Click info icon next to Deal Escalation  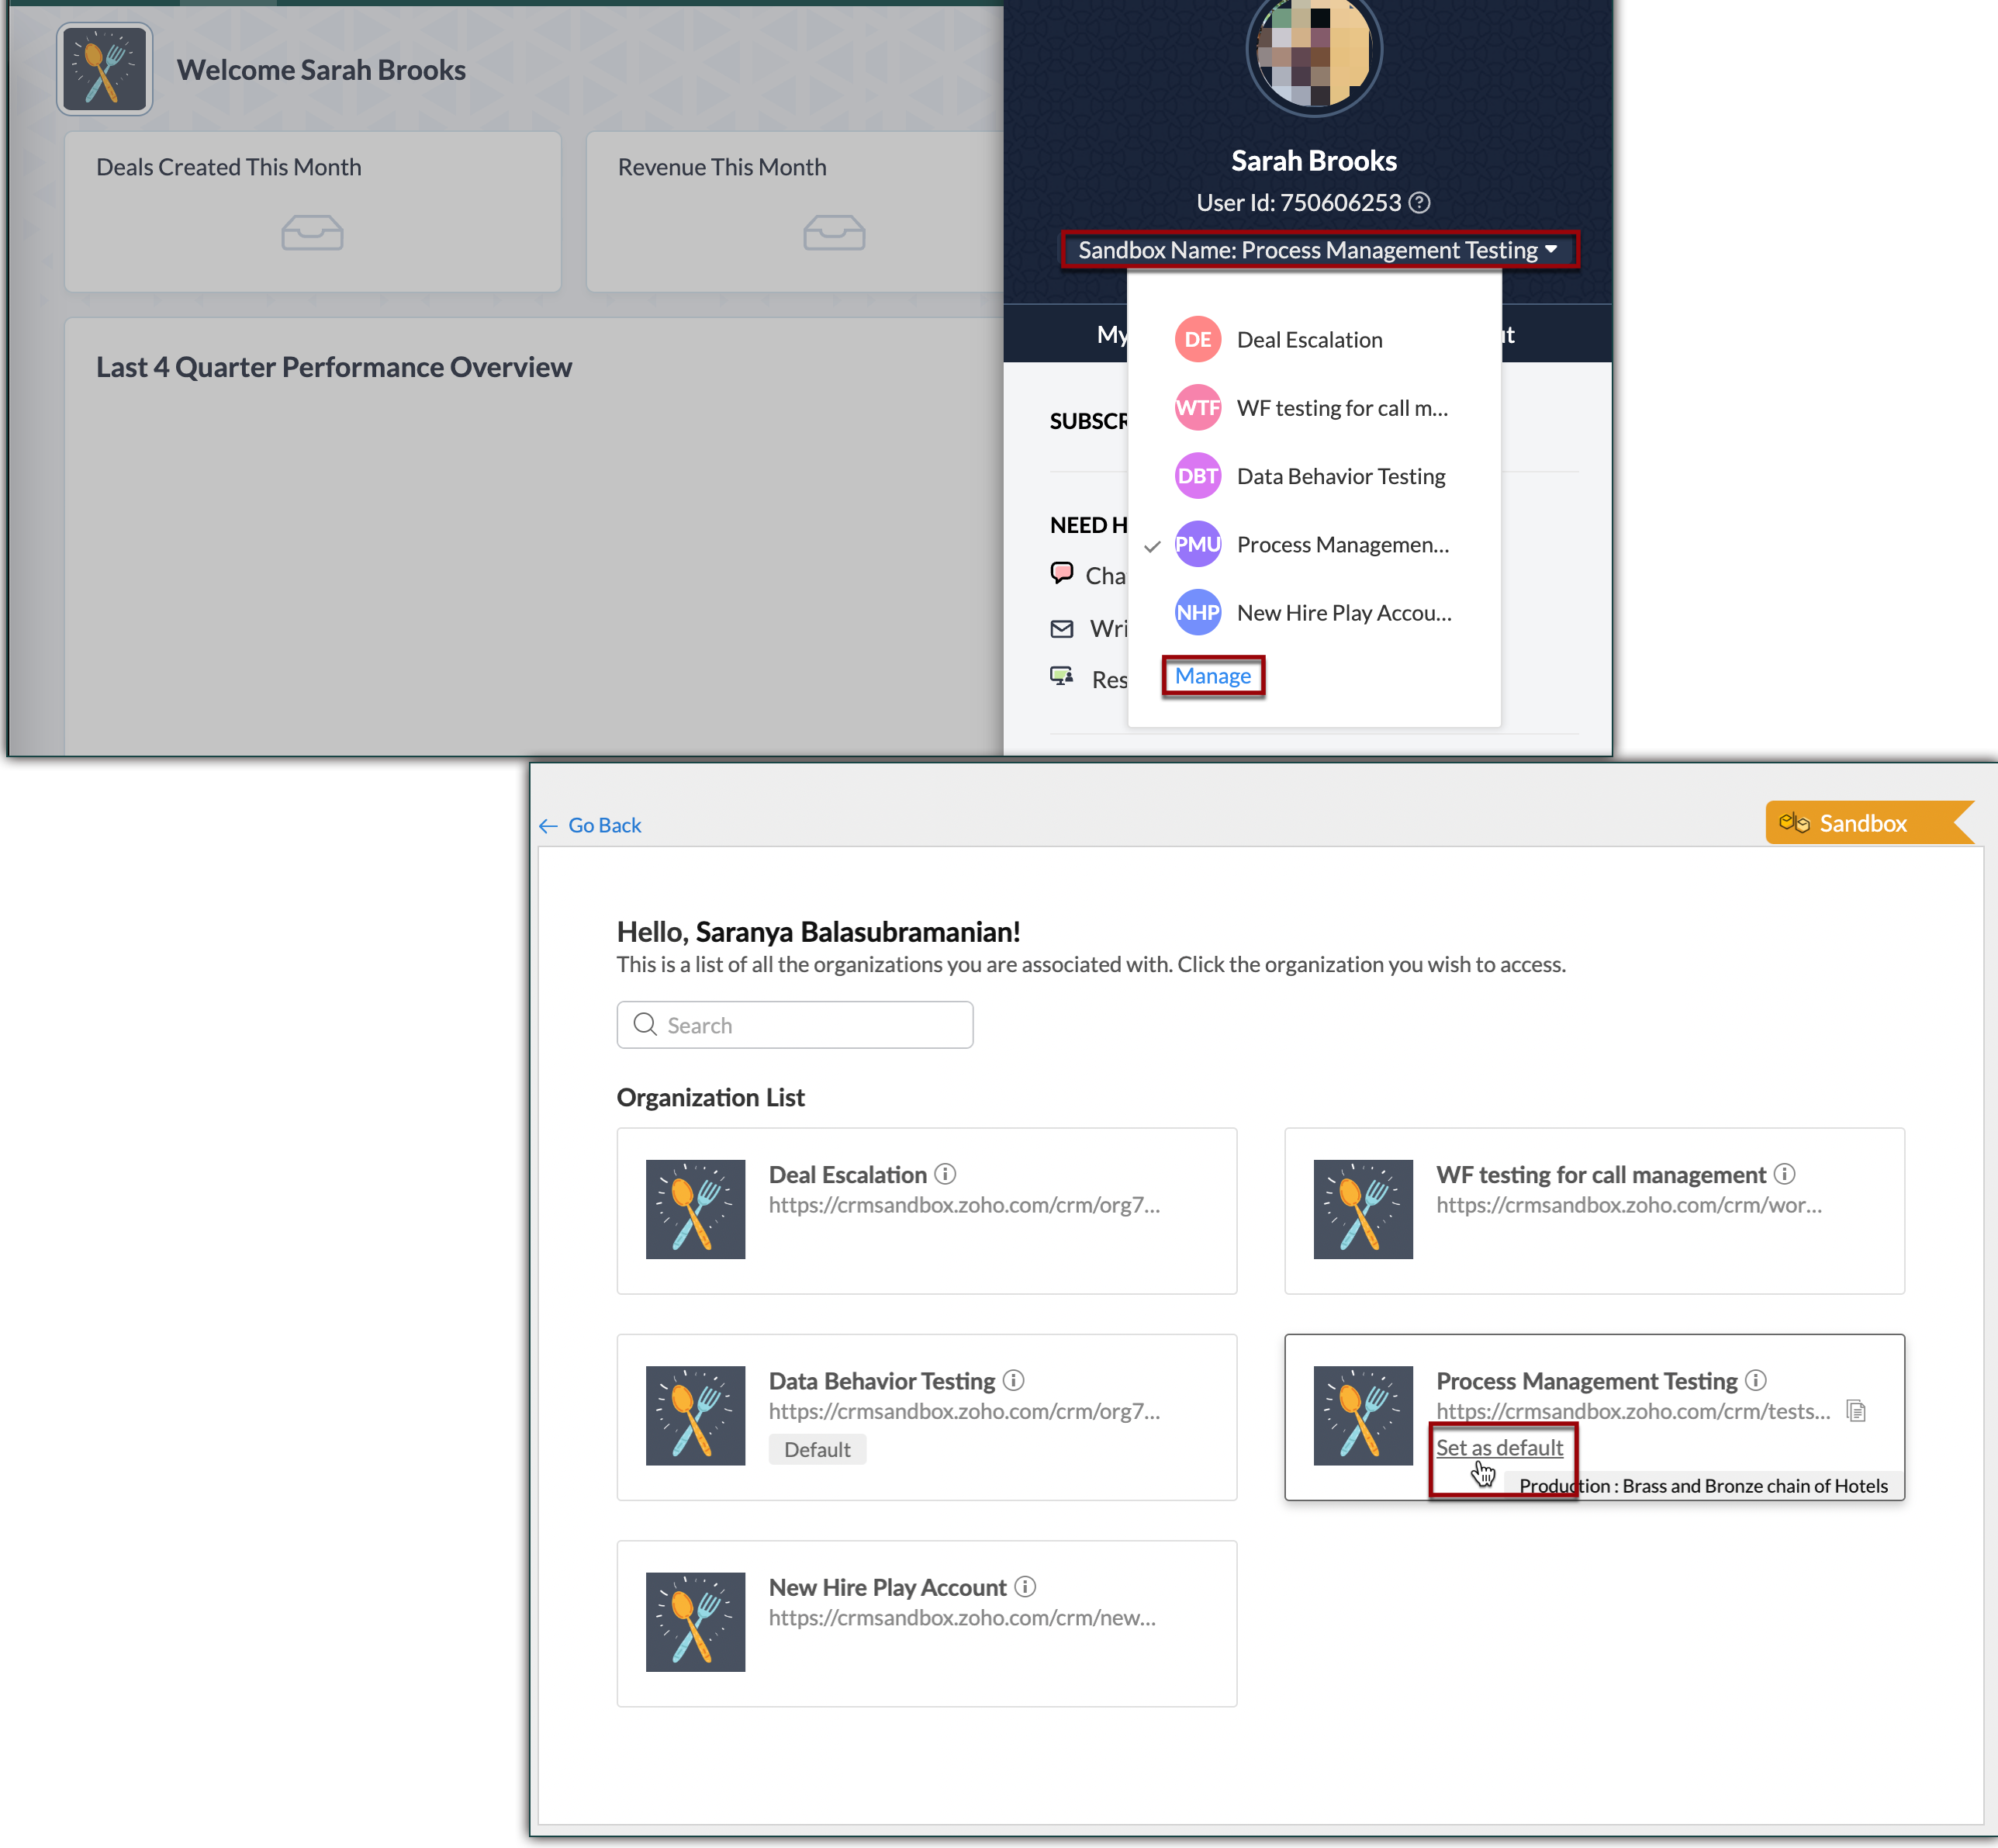[945, 1174]
